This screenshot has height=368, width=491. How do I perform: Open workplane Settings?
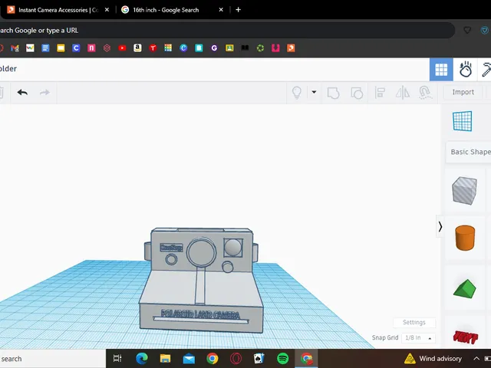(x=414, y=322)
